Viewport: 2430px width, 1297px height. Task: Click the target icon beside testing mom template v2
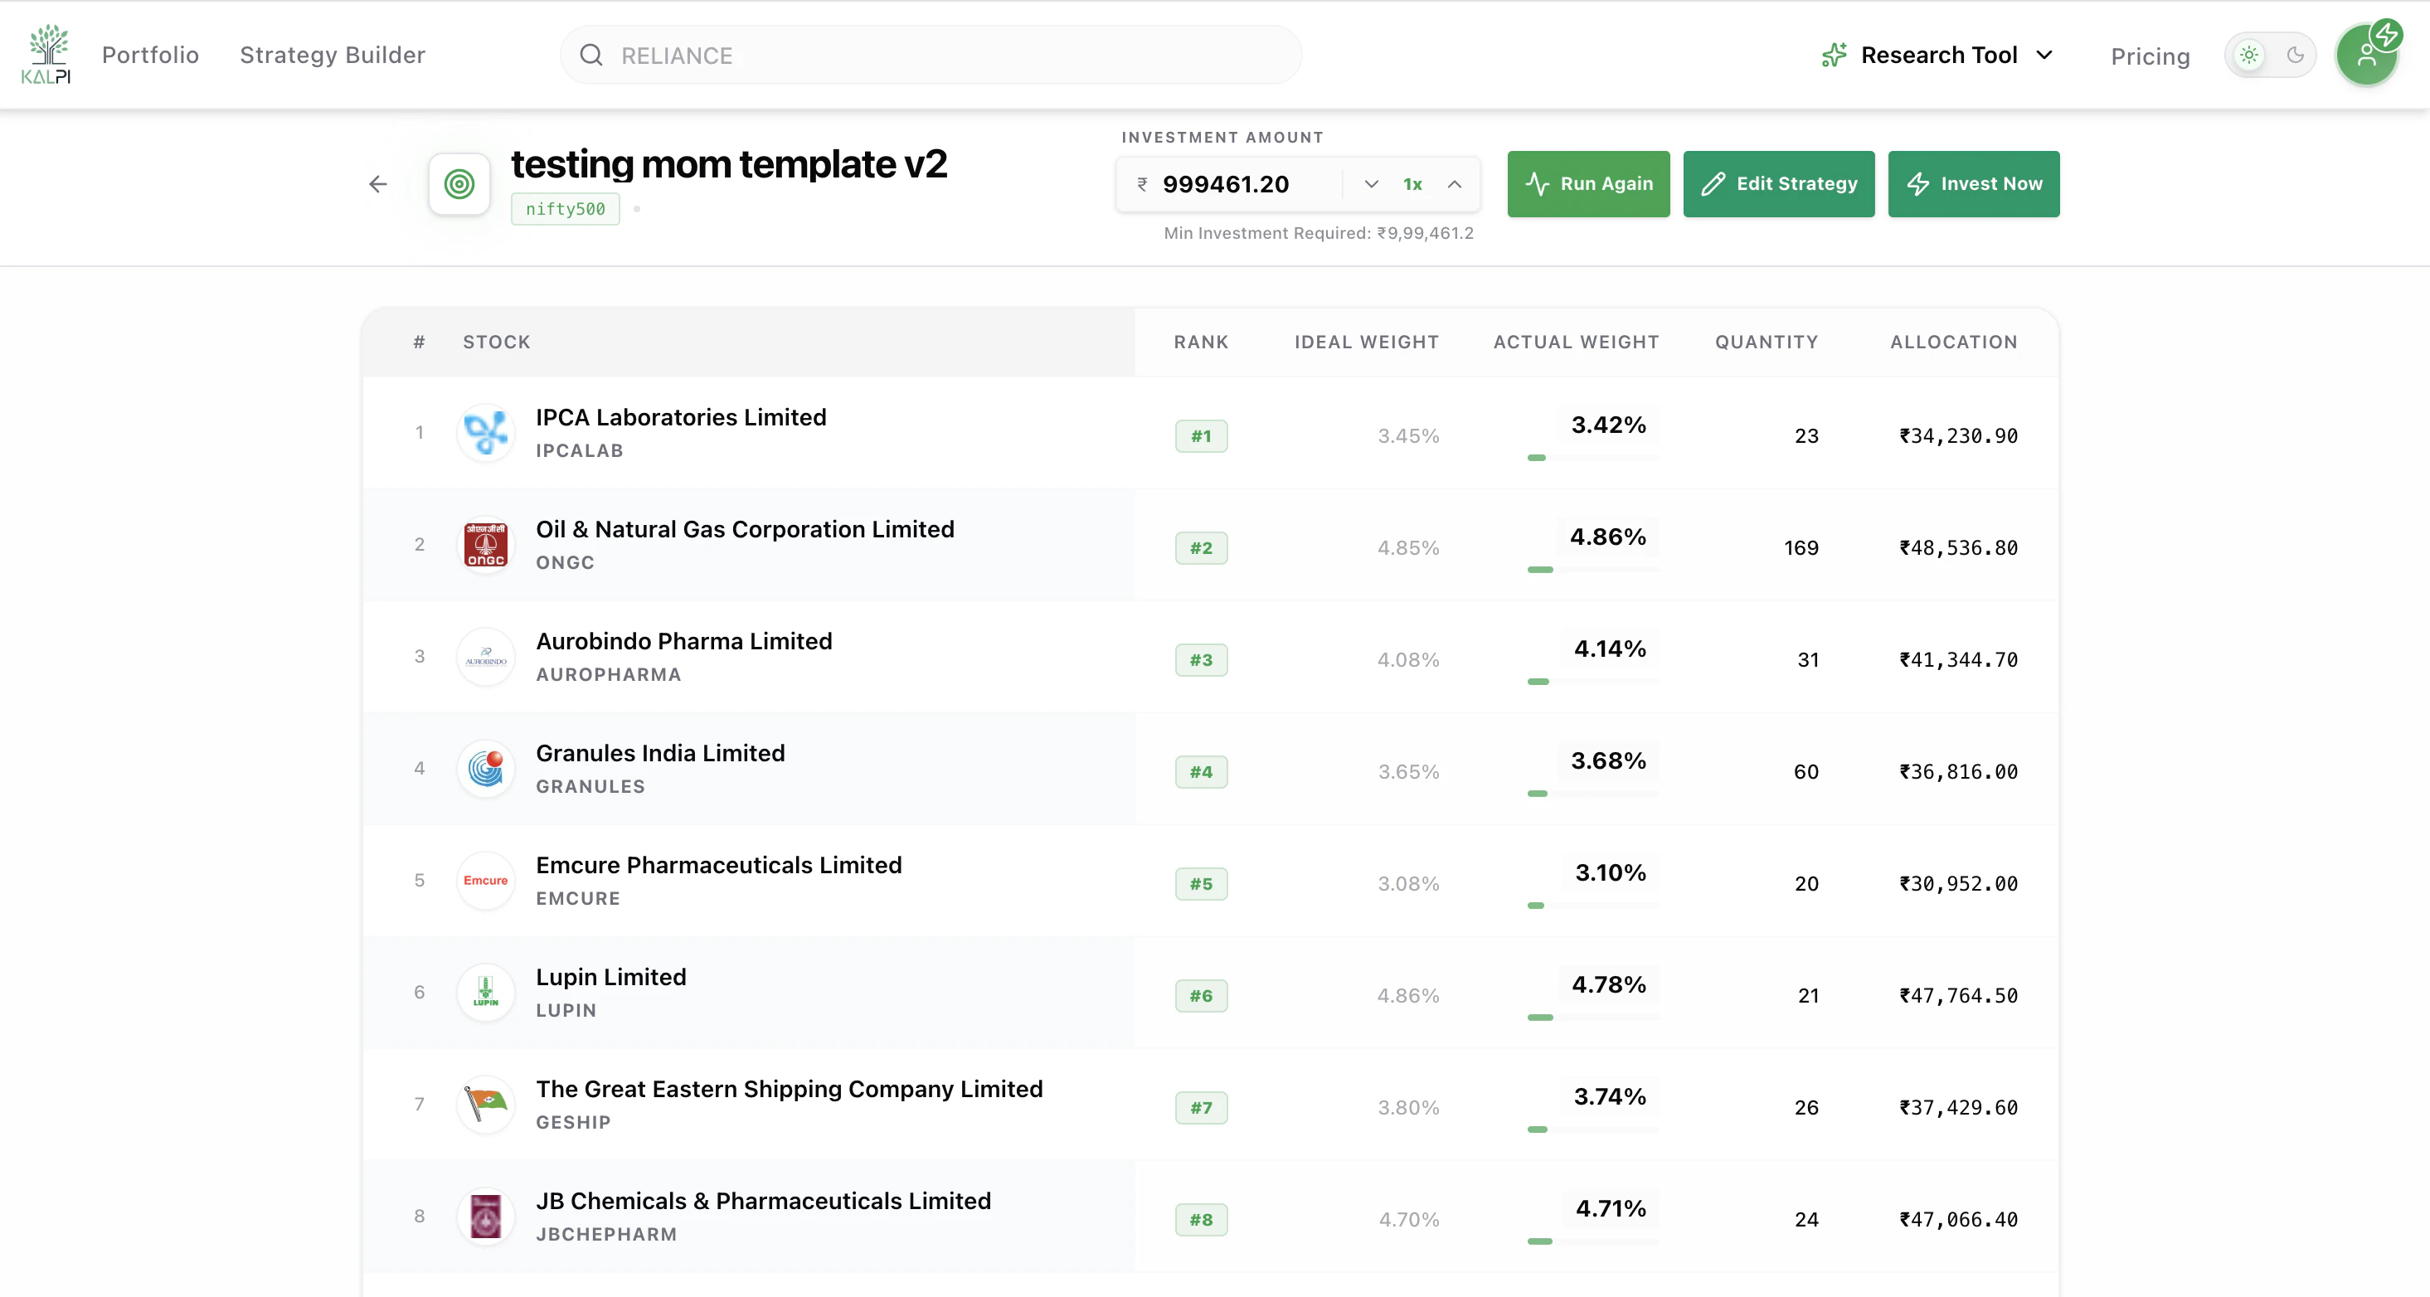(459, 184)
